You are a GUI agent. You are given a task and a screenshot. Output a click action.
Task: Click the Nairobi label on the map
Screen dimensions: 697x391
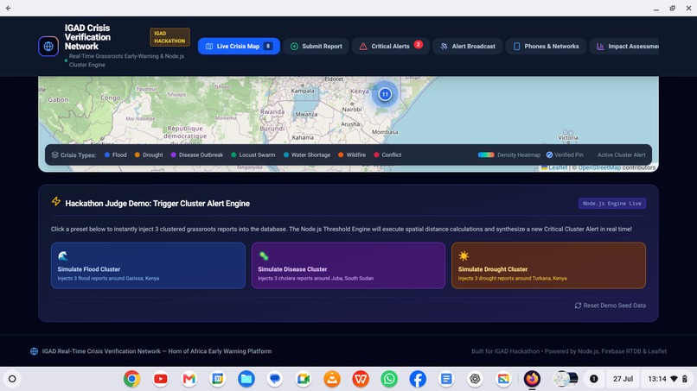pos(352,109)
